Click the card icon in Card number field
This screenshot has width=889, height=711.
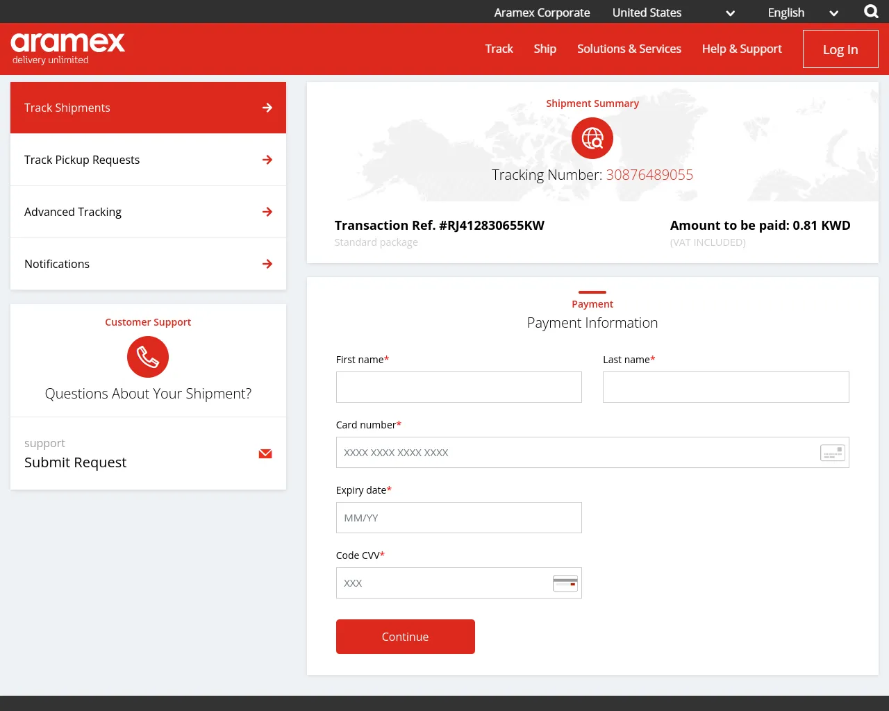coord(833,453)
